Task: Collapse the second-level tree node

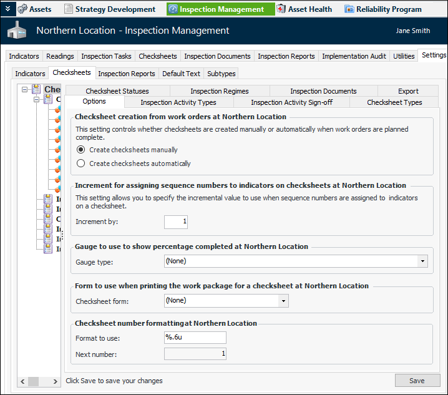Action: 37,99
